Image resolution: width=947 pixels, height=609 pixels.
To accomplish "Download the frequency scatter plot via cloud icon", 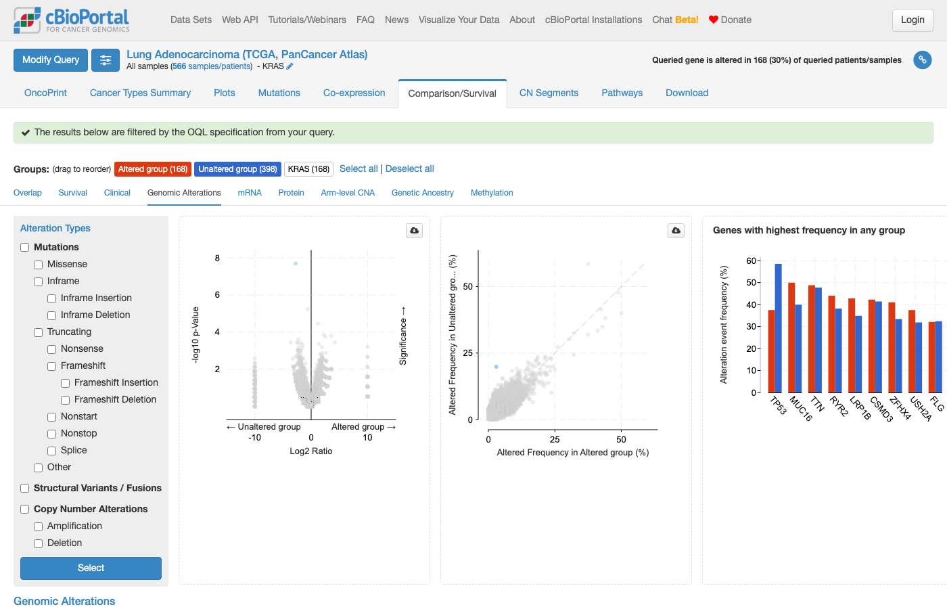I will 676,231.
